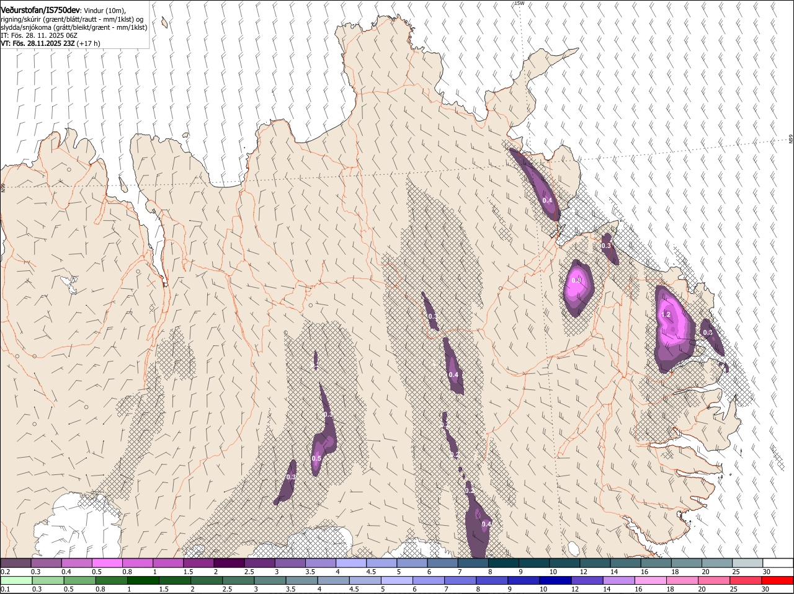
Task: Pick the dark mauve 0.2 snow legend swatch
Action: pos(16,562)
